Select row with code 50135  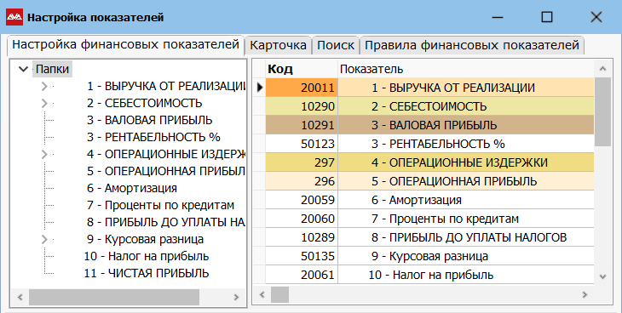[429, 256]
